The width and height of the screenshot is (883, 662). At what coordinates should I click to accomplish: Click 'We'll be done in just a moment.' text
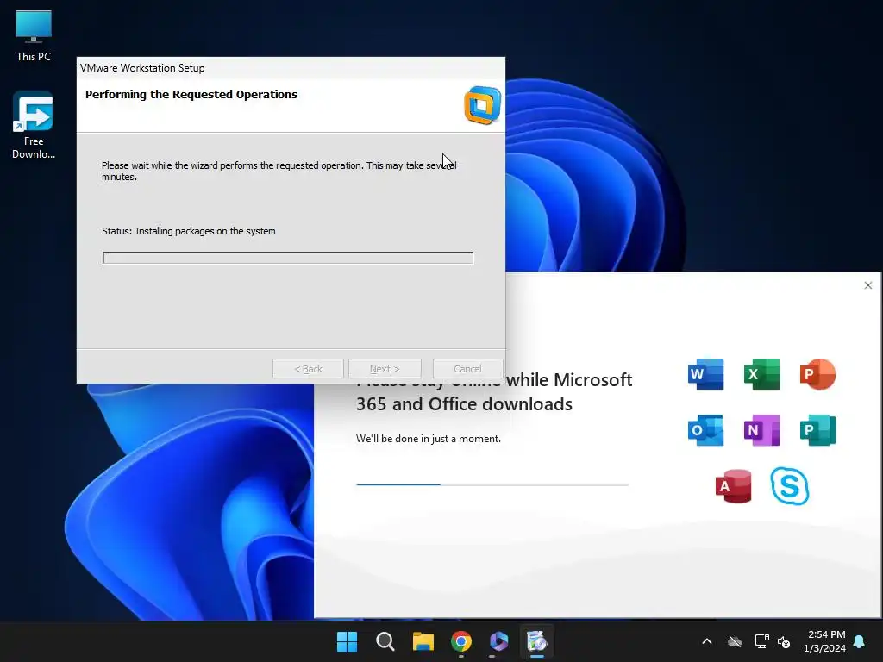coord(428,439)
